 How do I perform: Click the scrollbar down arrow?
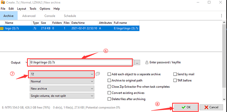(x=224, y=99)
